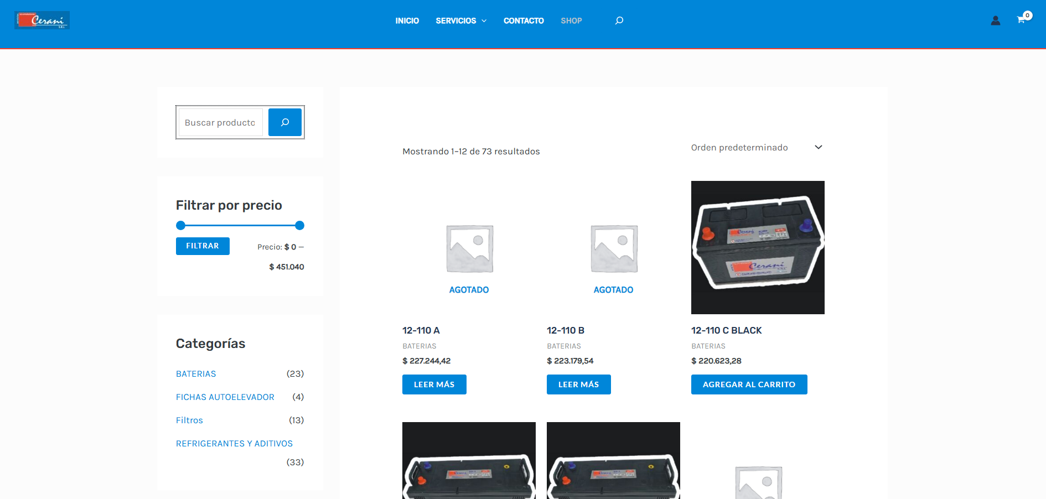Image resolution: width=1046 pixels, height=499 pixels.
Task: Open the user account icon
Action: pyautogui.click(x=995, y=21)
